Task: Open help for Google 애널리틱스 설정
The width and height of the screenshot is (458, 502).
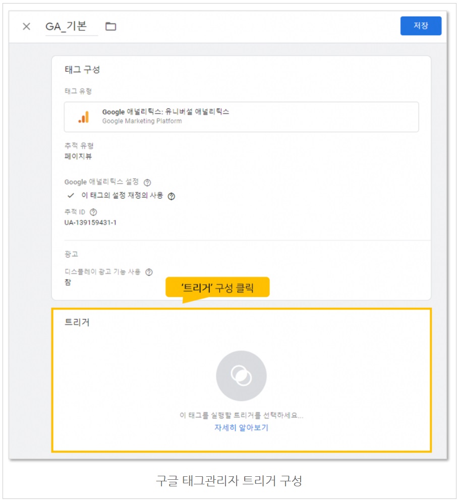Action: [x=147, y=183]
